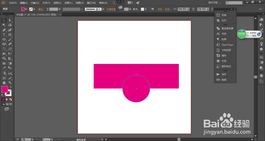Click the rocket GPU performance icon

tap(138, 3)
